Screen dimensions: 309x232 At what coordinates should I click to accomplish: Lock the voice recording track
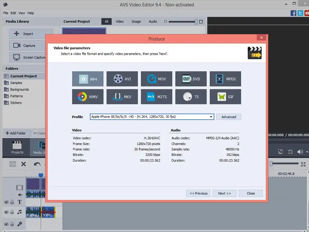[x=12, y=224]
